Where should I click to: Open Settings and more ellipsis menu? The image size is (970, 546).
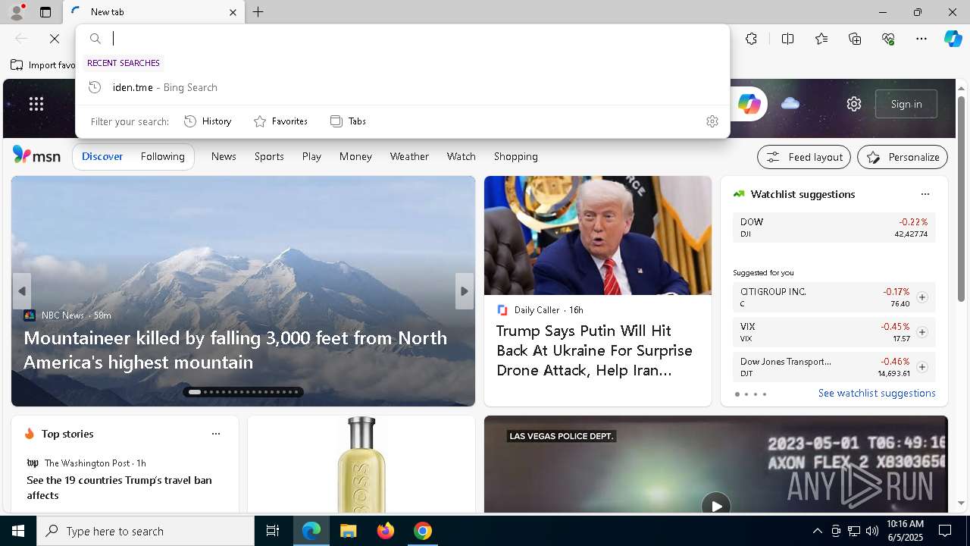[x=921, y=39]
